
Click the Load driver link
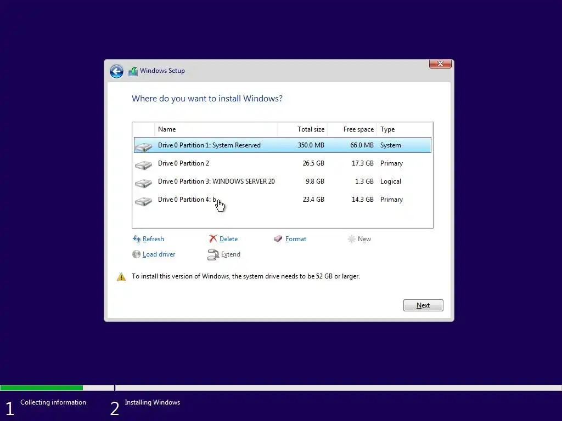pyautogui.click(x=159, y=254)
